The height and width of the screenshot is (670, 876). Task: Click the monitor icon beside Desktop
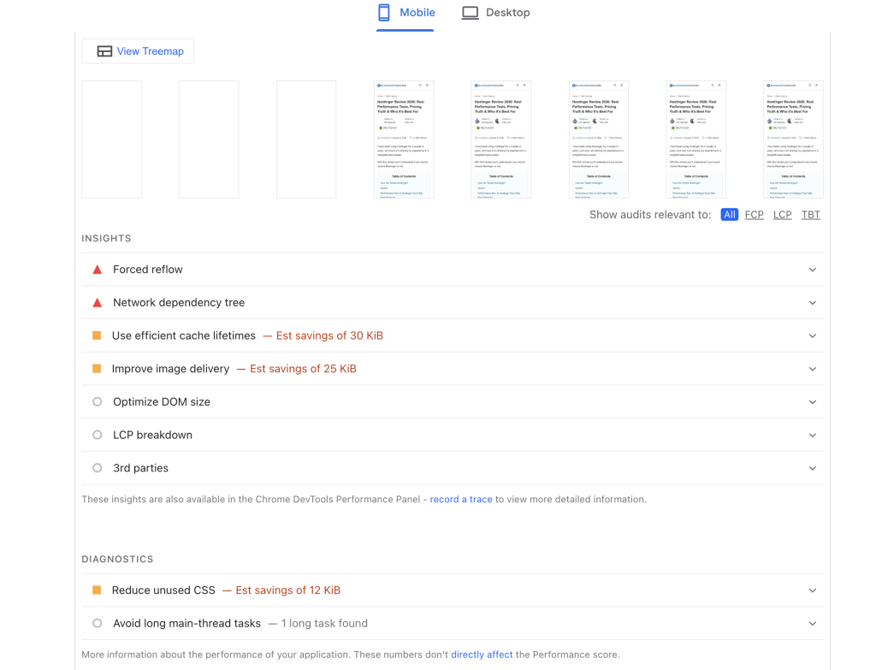(470, 13)
